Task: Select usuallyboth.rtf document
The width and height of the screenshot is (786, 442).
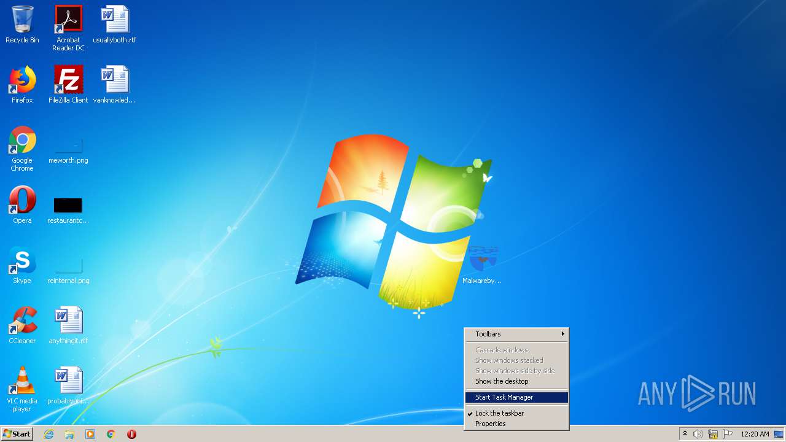Action: click(x=115, y=25)
